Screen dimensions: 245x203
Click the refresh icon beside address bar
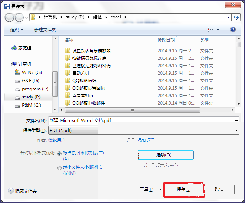236,17
